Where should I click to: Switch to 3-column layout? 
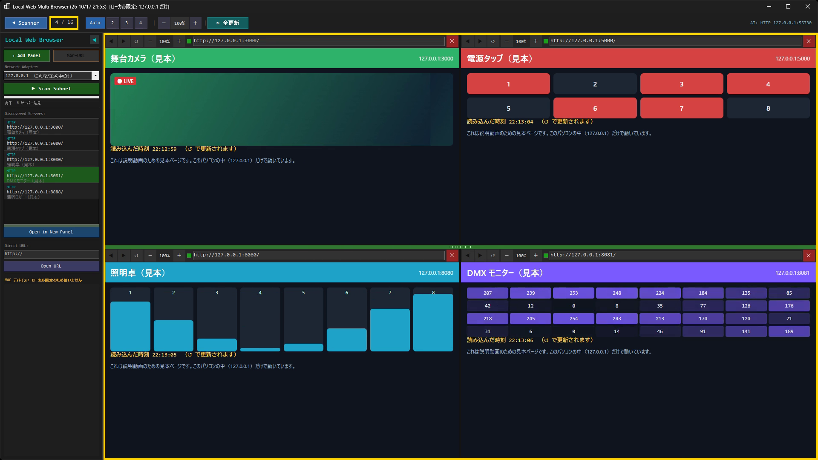127,23
